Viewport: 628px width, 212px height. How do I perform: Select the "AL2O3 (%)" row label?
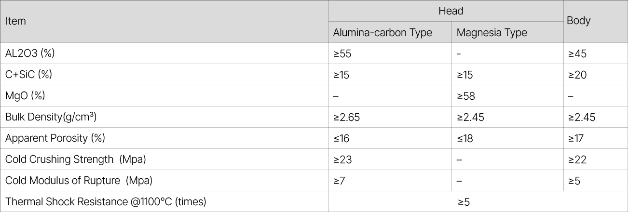[x=30, y=53]
